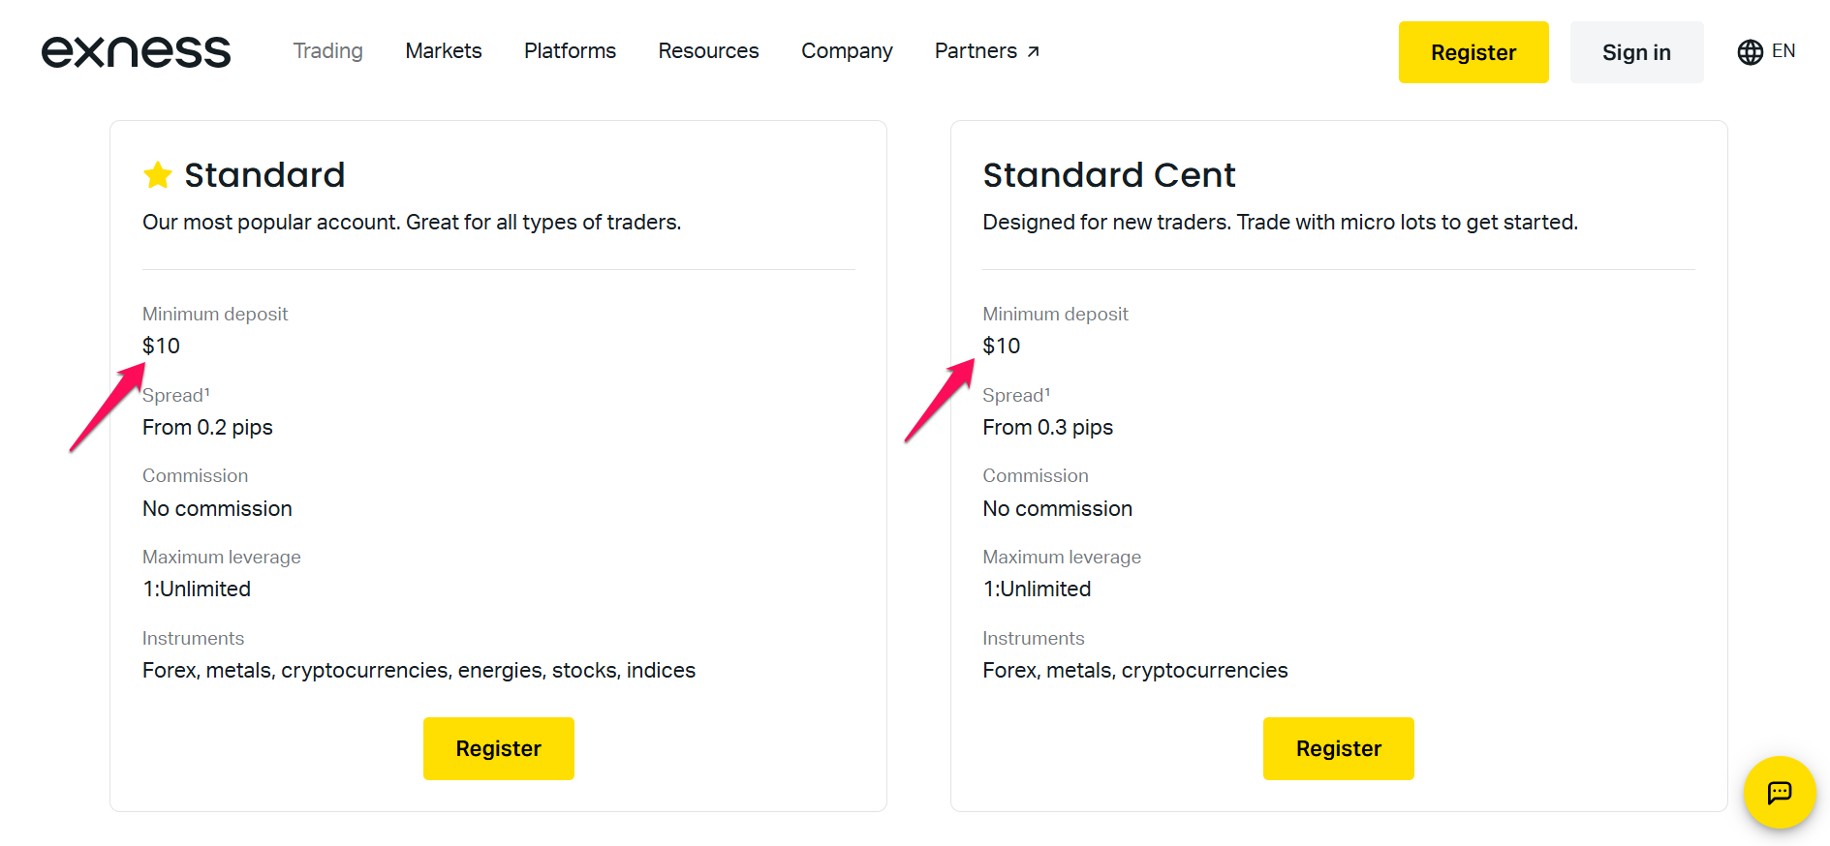Click the star icon beside Standard
The height and width of the screenshot is (846, 1830).
pos(158,174)
